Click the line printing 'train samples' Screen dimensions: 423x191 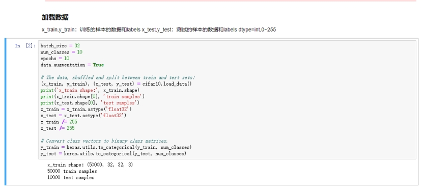(x=93, y=97)
